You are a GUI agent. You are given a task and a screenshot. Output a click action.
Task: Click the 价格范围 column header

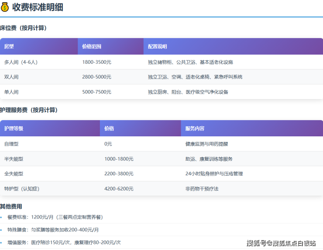(92, 46)
